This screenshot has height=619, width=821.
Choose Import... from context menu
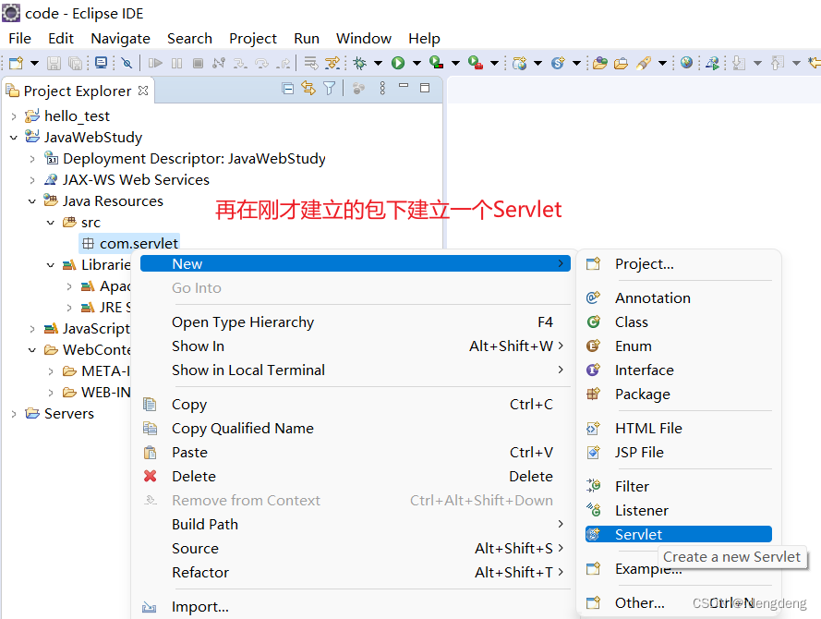pyautogui.click(x=356, y=606)
